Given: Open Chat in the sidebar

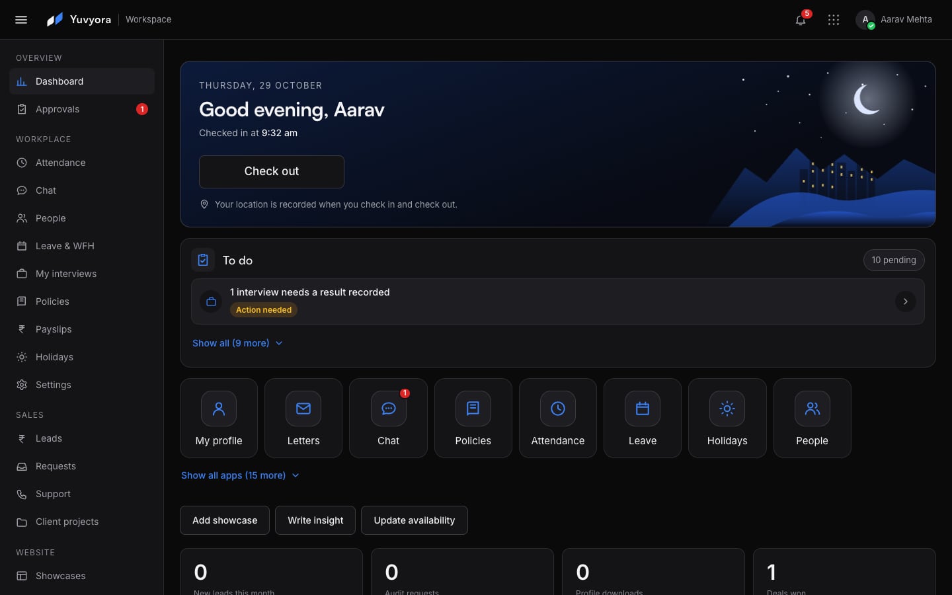Looking at the screenshot, I should (x=82, y=190).
